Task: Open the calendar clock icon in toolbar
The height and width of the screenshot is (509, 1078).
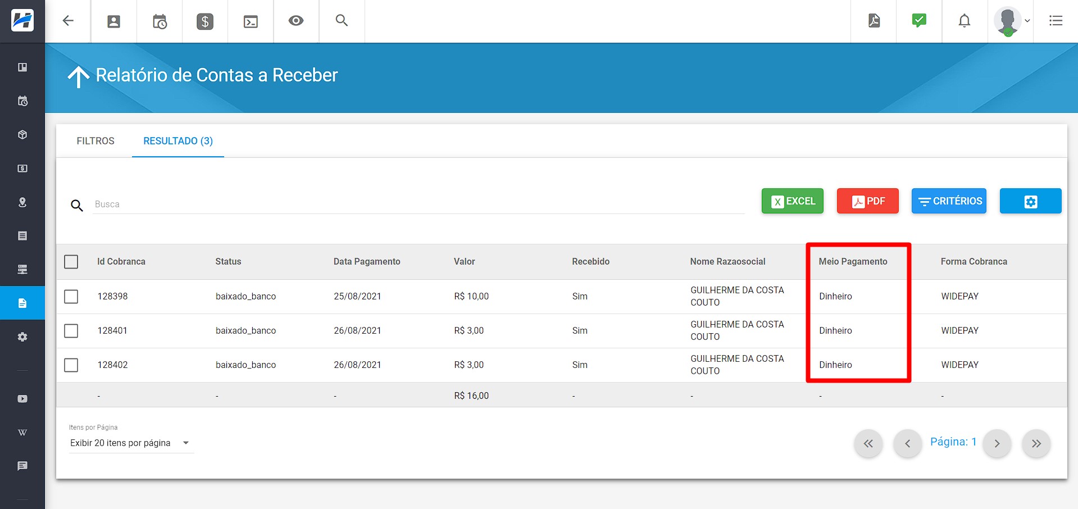Action: (x=160, y=21)
